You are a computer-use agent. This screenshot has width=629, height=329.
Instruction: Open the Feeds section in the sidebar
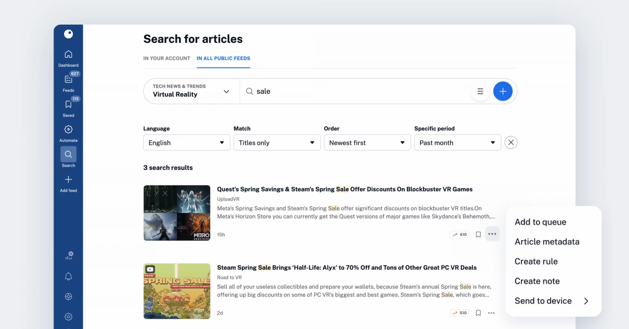click(68, 81)
